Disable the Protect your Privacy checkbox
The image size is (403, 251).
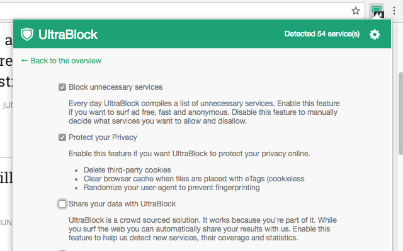(62, 137)
